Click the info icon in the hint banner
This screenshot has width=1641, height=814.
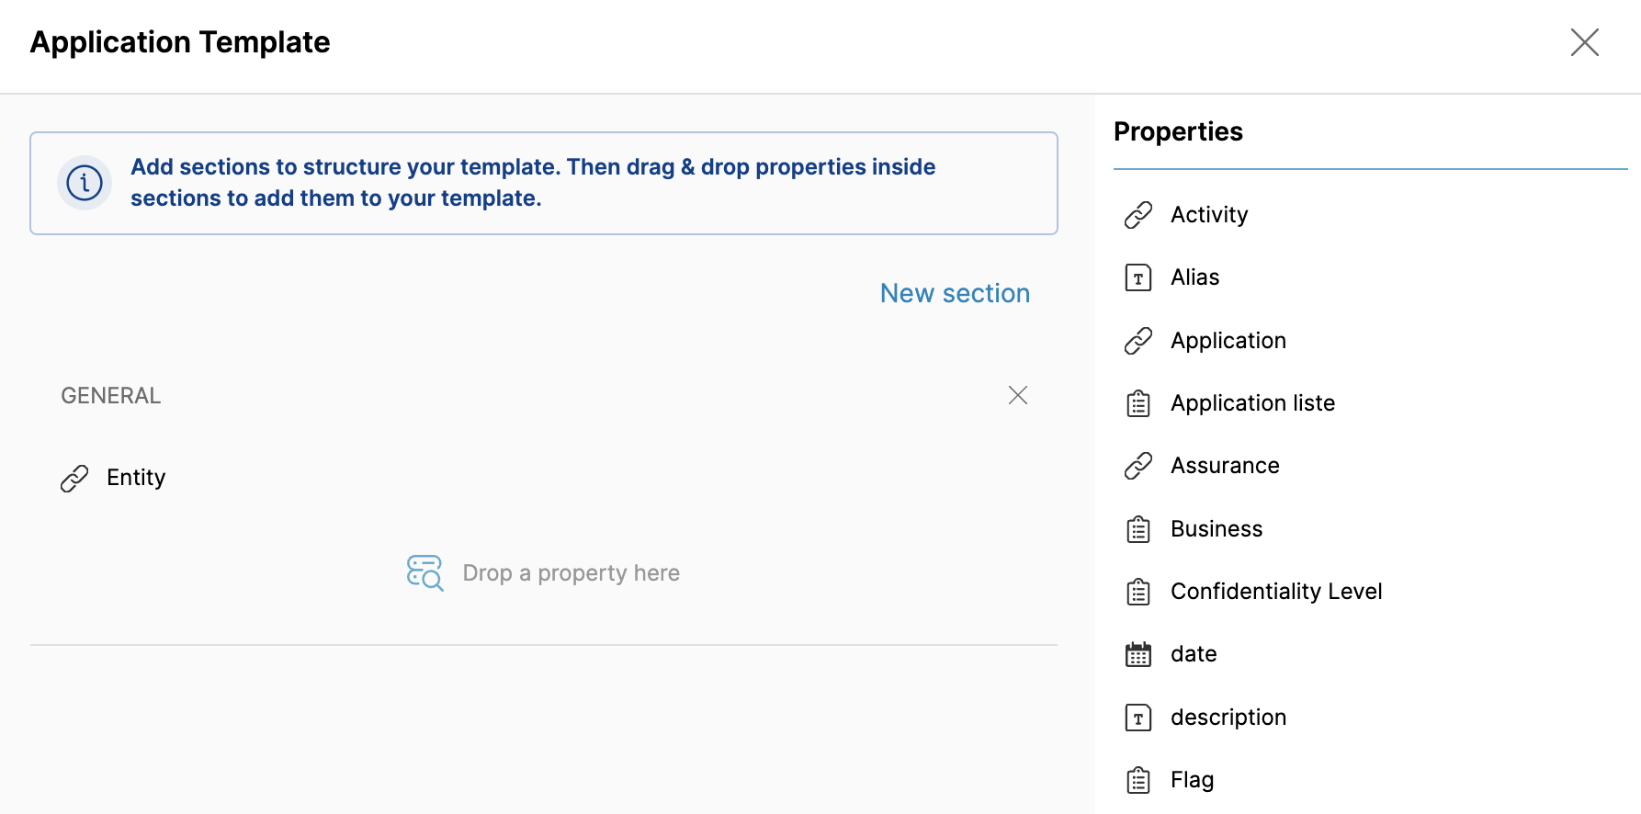click(x=85, y=183)
